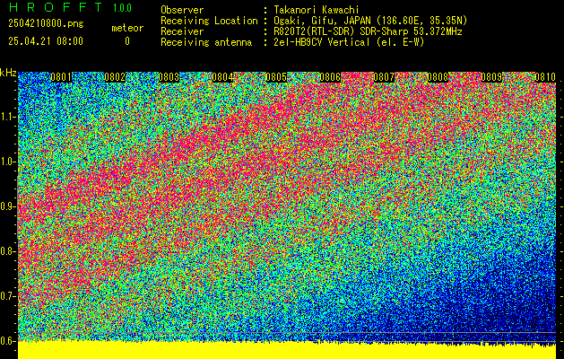Click the Ogaki, Gifu, JAPAN coordinates text
The height and width of the screenshot is (359, 564).
pos(370,21)
